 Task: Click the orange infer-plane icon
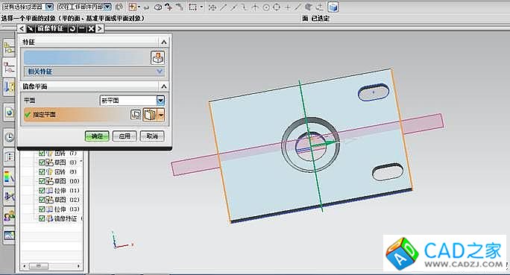(150, 115)
